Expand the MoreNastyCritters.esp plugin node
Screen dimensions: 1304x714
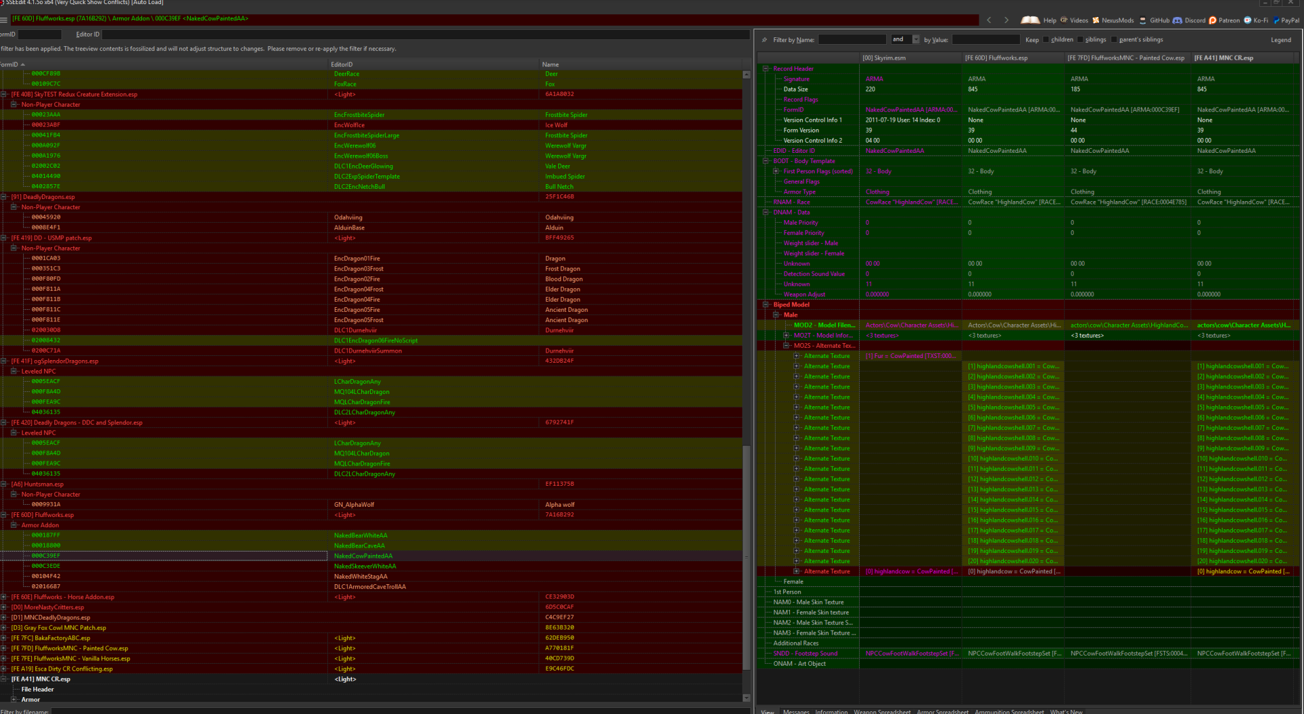coord(4,607)
